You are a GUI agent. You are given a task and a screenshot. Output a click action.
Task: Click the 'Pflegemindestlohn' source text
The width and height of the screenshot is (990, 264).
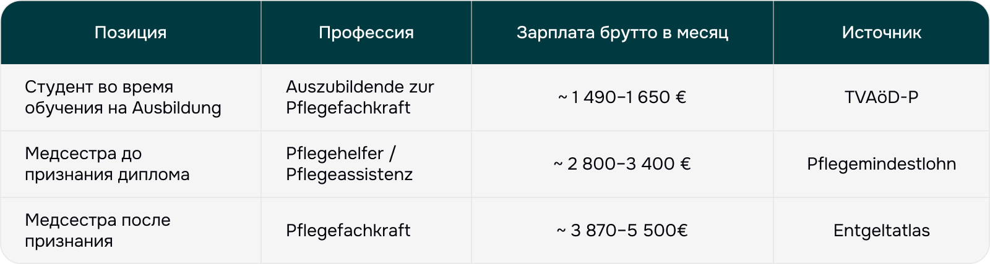[x=882, y=164]
